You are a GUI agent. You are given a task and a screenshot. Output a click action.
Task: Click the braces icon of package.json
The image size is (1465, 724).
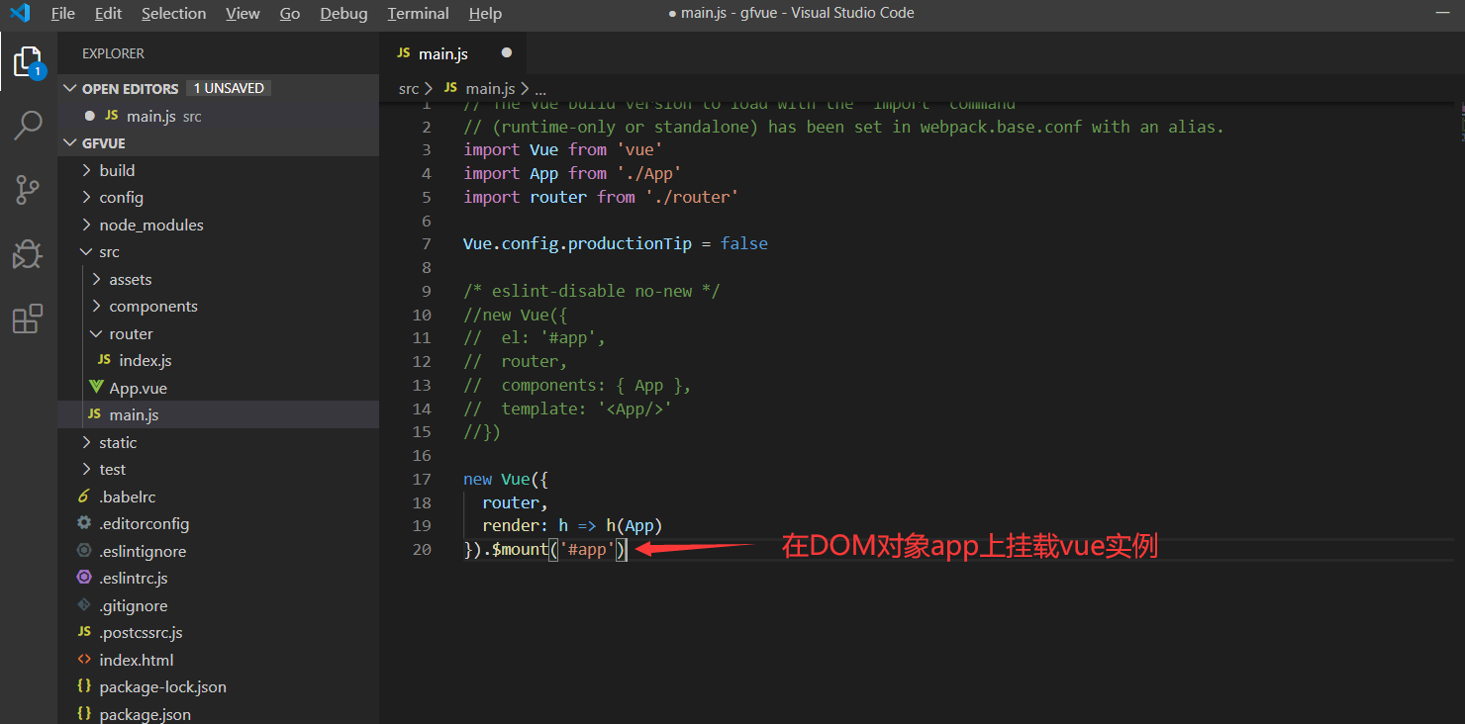click(84, 714)
